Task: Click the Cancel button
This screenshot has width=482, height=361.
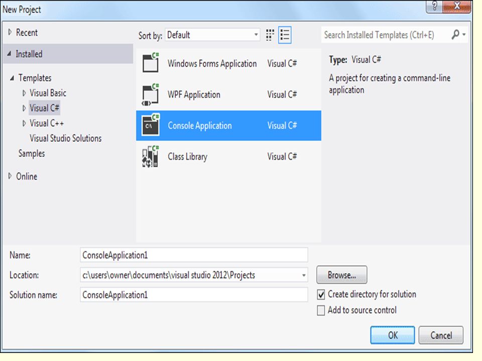Action: point(441,335)
